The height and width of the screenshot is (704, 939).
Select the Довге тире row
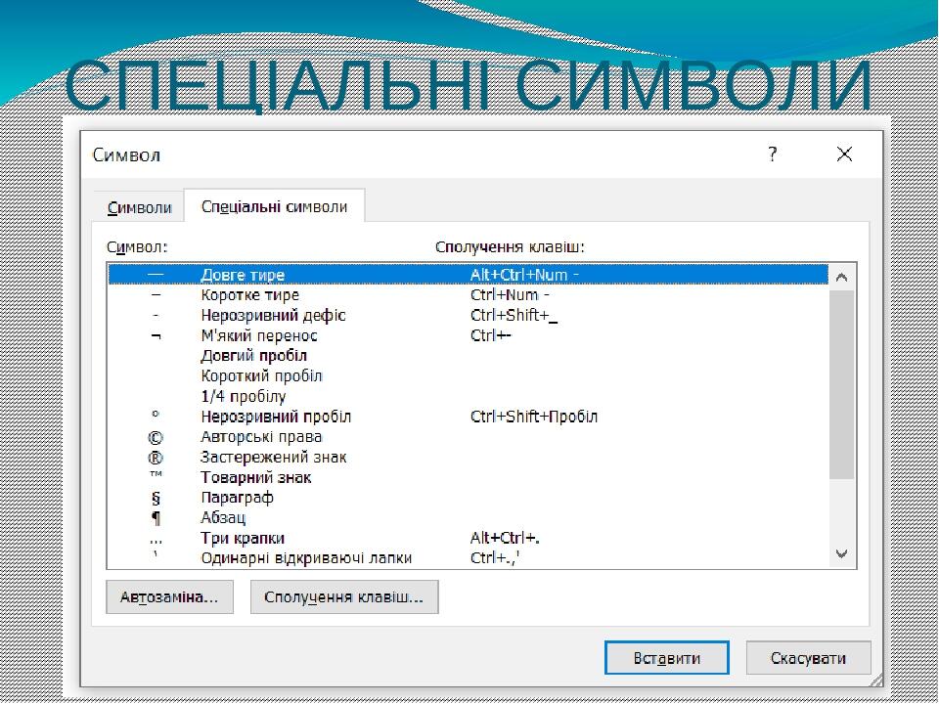click(469, 275)
